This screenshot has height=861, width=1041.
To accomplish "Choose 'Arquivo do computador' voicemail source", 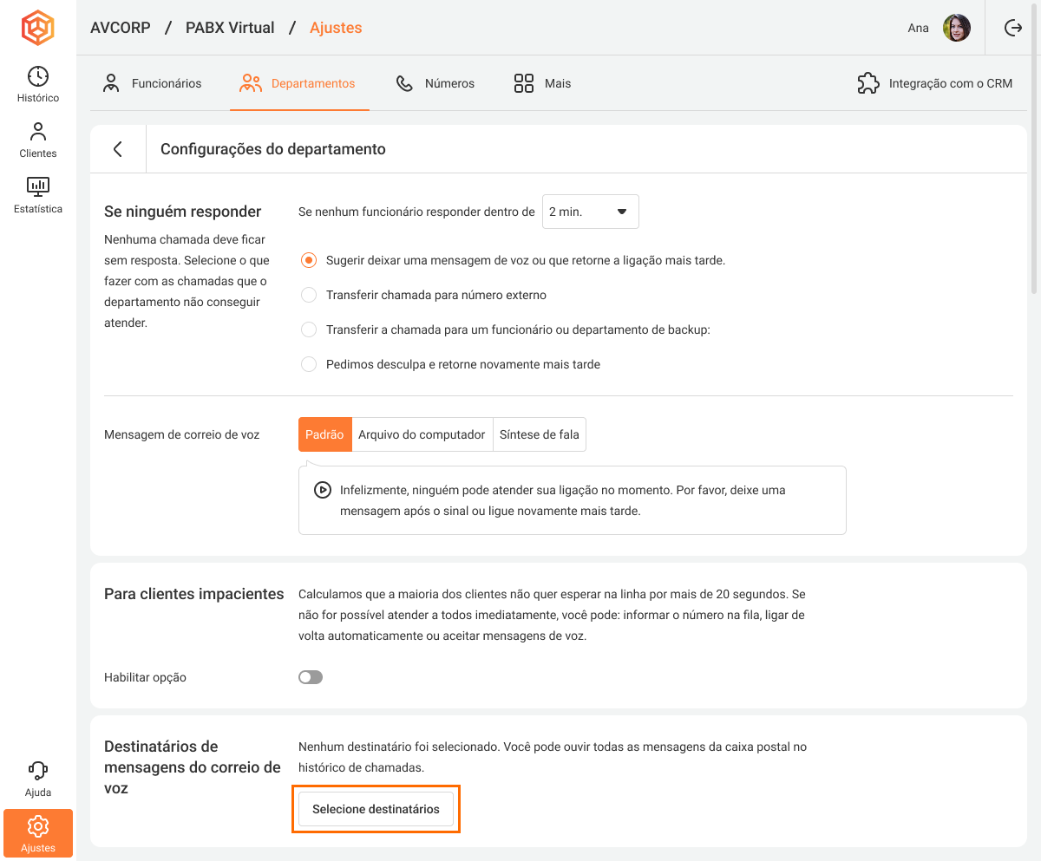I will pos(422,434).
